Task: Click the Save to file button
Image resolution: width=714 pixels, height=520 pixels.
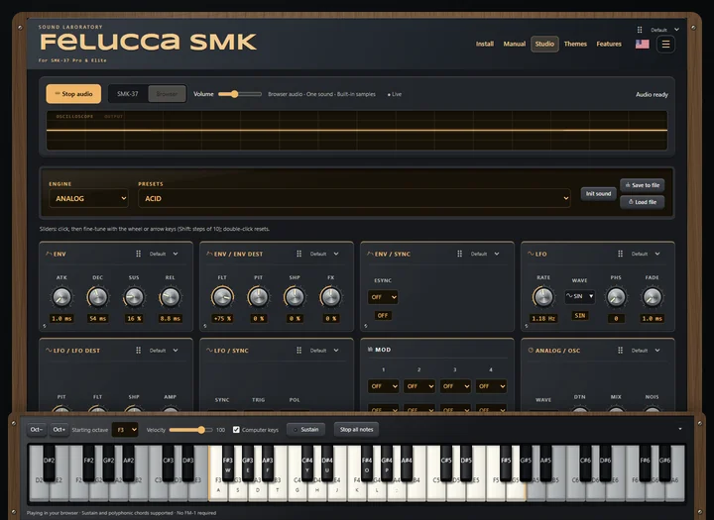Action: 642,185
